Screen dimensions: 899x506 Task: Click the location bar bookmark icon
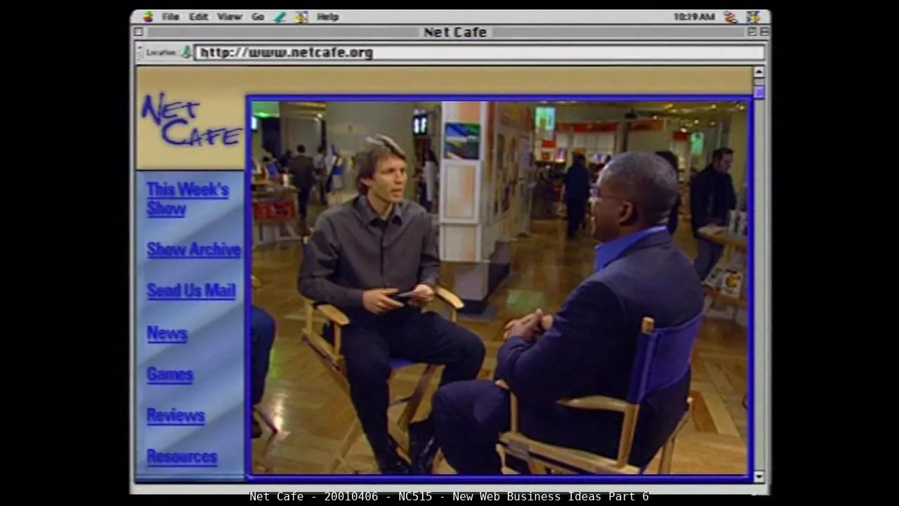coord(186,52)
